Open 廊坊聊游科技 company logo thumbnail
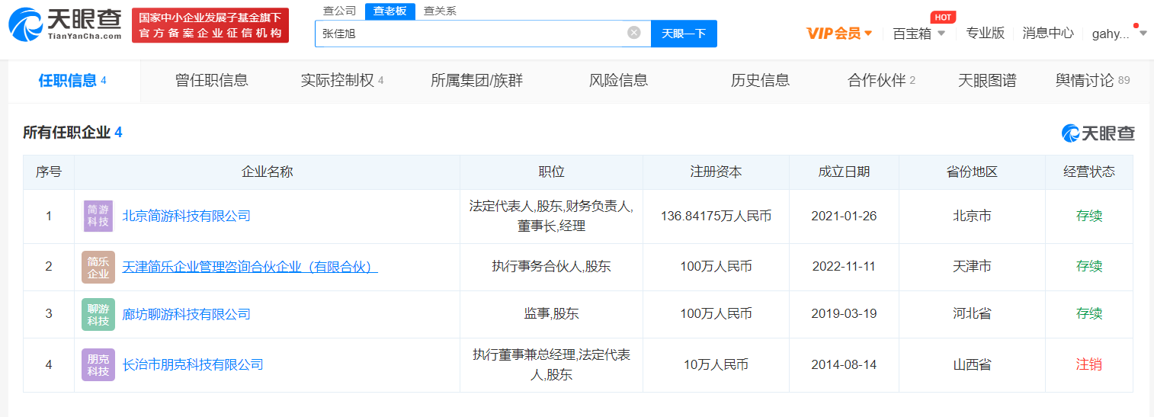The image size is (1154, 417). pos(98,314)
